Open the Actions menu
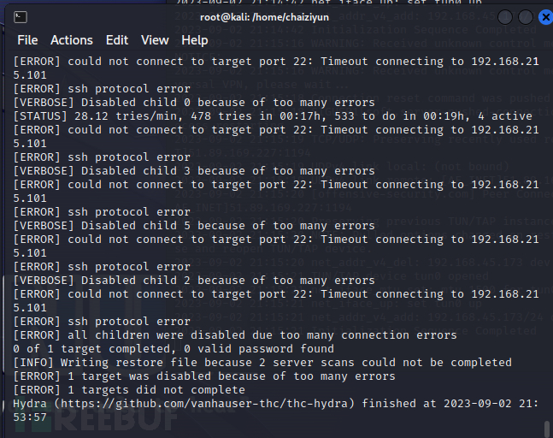 (72, 40)
